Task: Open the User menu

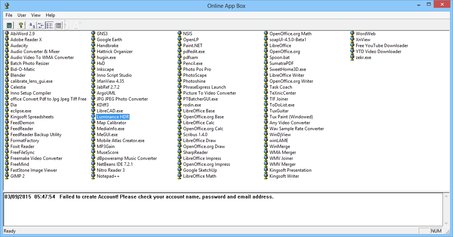Action: (x=22, y=15)
